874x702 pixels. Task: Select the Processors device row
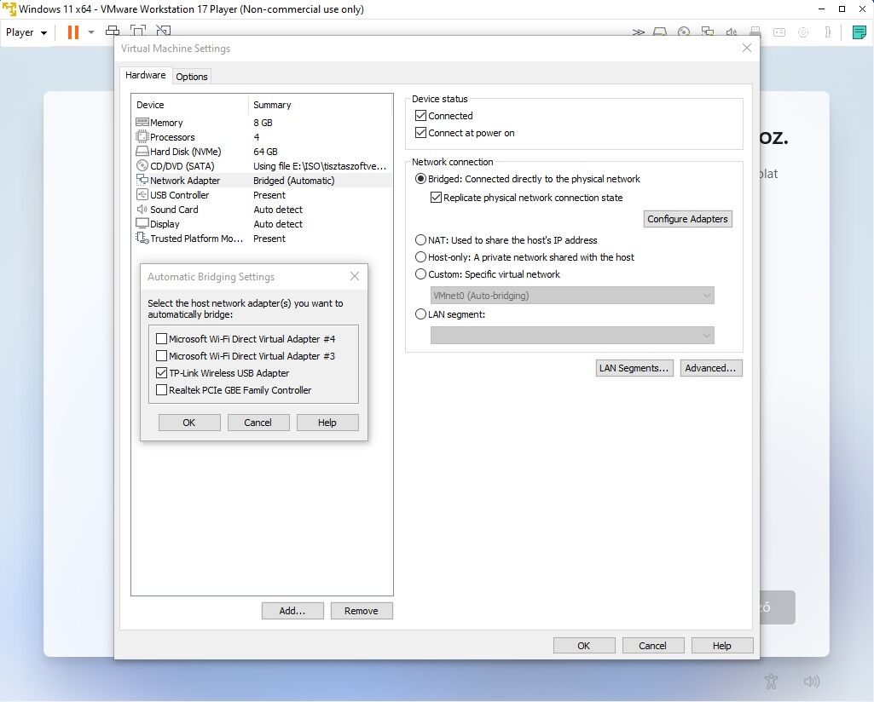(x=263, y=137)
